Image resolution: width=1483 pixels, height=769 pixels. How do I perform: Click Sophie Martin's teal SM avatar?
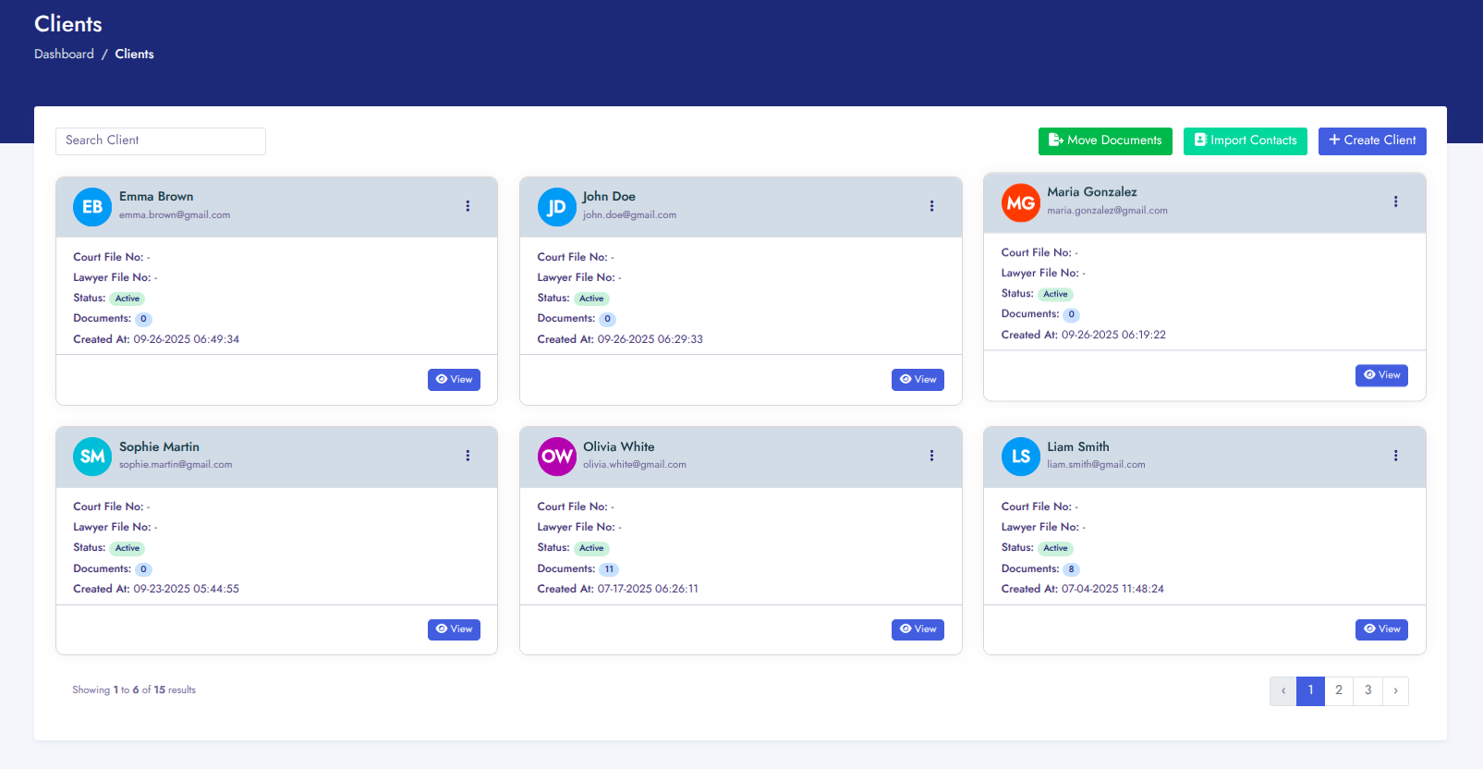tap(92, 457)
